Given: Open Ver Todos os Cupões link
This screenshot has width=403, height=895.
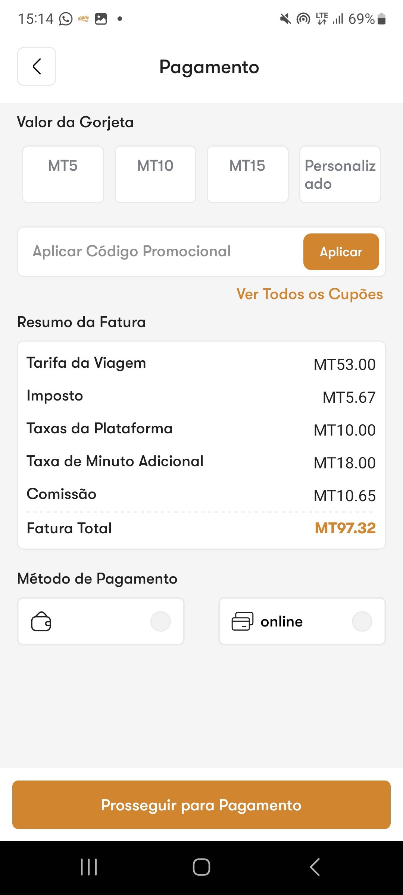Looking at the screenshot, I should coord(310,294).
